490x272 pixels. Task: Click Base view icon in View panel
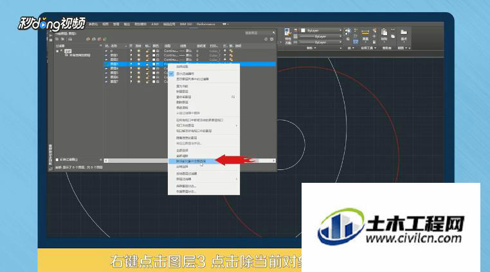[x=404, y=32]
